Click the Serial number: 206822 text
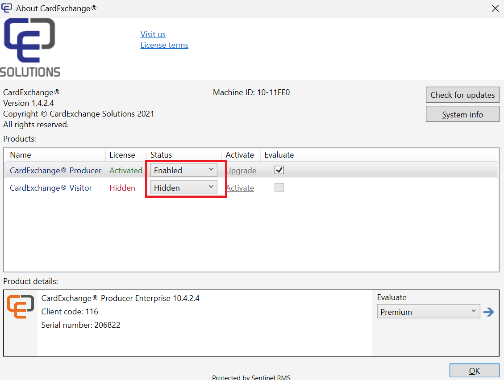 click(81, 325)
